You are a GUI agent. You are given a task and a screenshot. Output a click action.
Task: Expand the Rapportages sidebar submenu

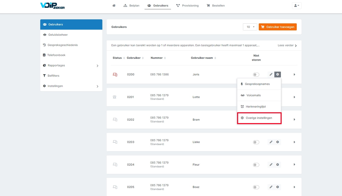coord(98,66)
